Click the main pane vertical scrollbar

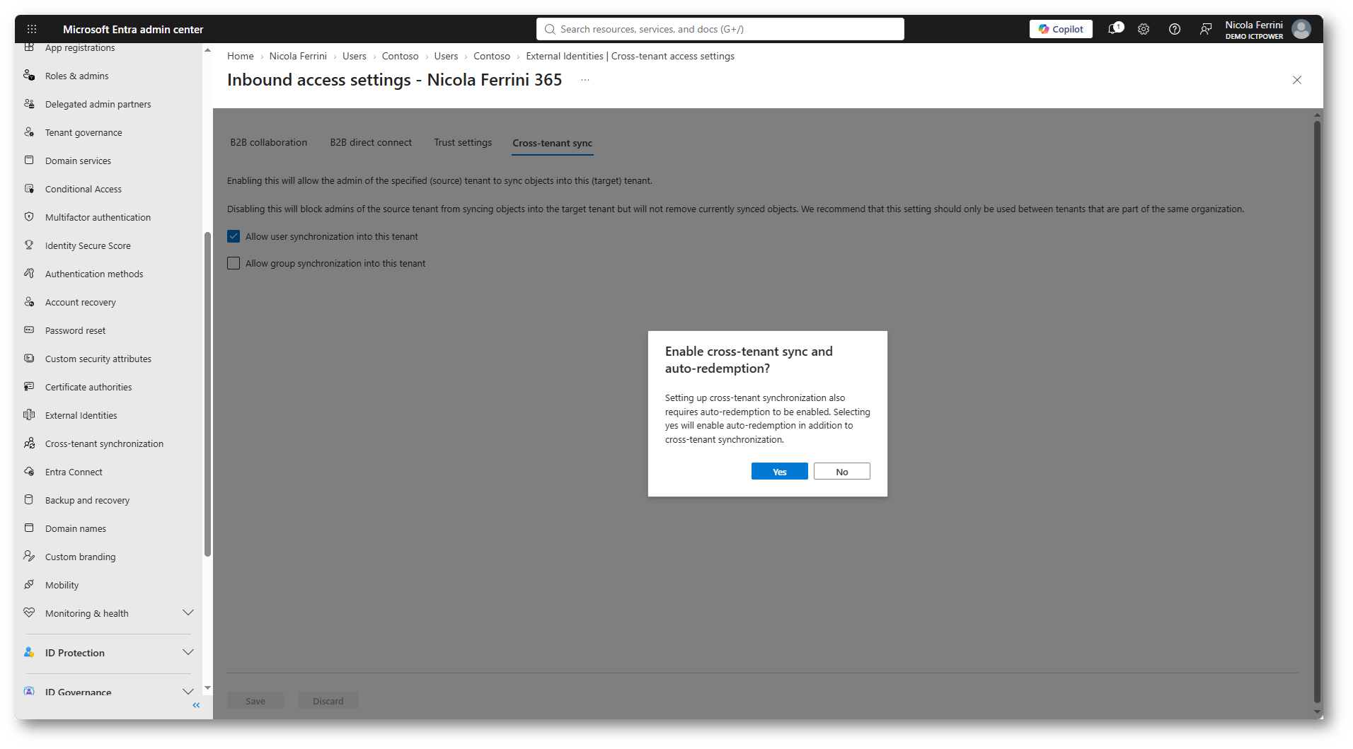point(1317,412)
